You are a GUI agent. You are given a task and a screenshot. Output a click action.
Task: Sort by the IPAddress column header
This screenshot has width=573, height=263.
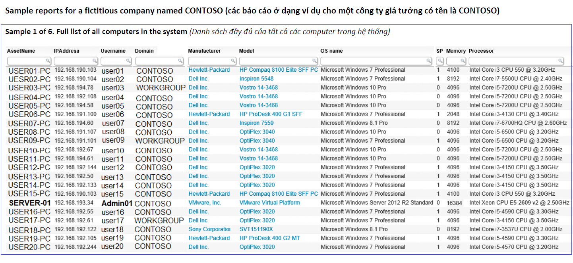tap(67, 51)
